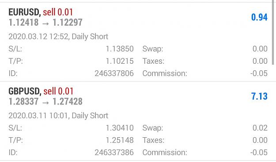Click the 2020.03.12 12:52 Daily Short line
This screenshot has height=162, width=276.
[x=58, y=37]
